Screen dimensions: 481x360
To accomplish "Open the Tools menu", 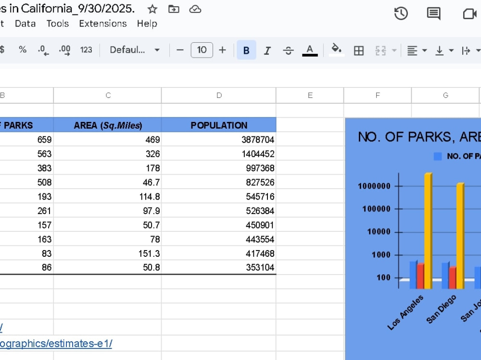I will click(x=58, y=24).
